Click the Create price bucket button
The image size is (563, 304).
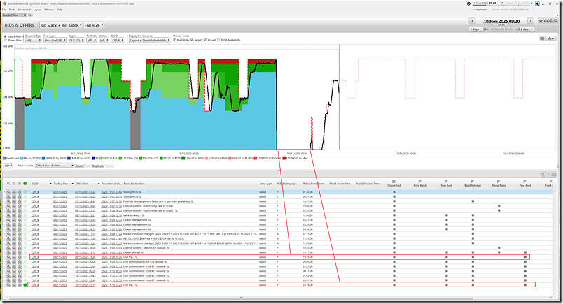coord(79,166)
